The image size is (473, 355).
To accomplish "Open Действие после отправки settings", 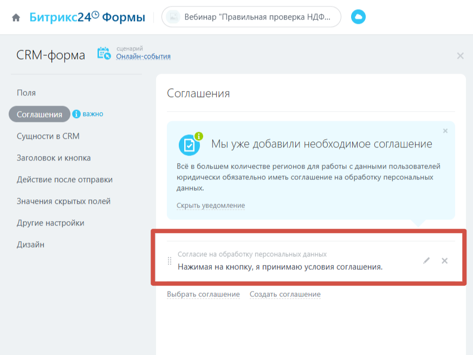I will coord(64,179).
